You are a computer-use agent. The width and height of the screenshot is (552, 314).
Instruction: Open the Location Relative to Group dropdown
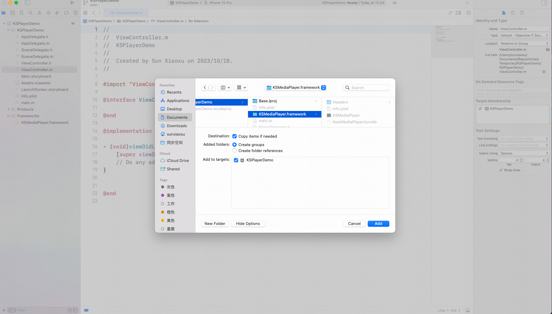(524, 43)
